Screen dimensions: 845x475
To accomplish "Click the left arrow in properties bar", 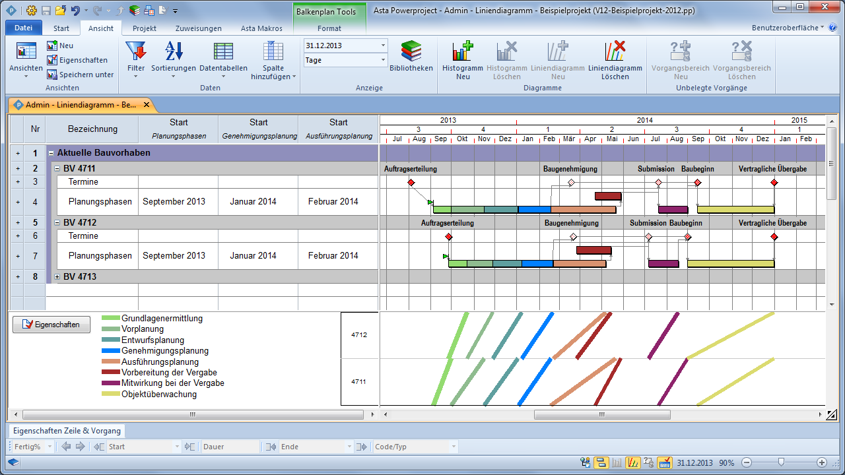I will (66, 447).
